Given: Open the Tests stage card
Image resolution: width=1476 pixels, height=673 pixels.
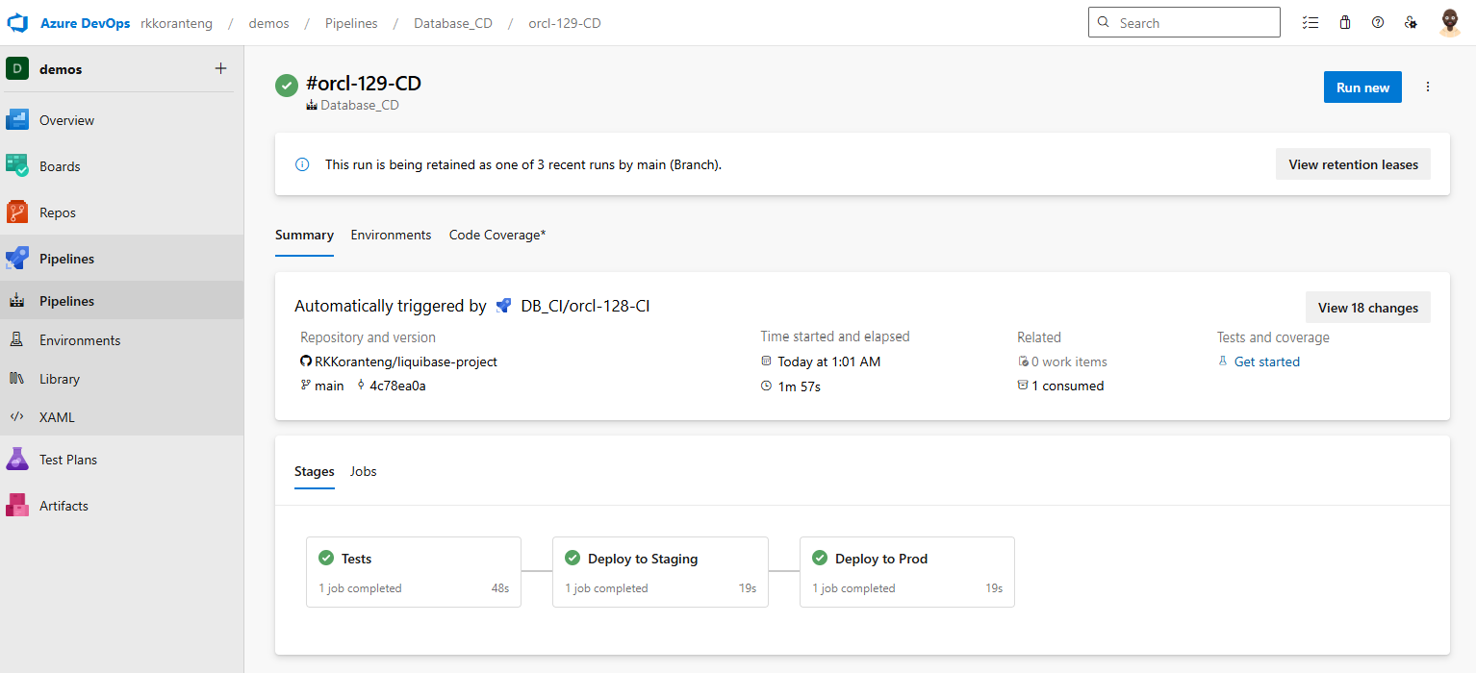Looking at the screenshot, I should pyautogui.click(x=414, y=572).
